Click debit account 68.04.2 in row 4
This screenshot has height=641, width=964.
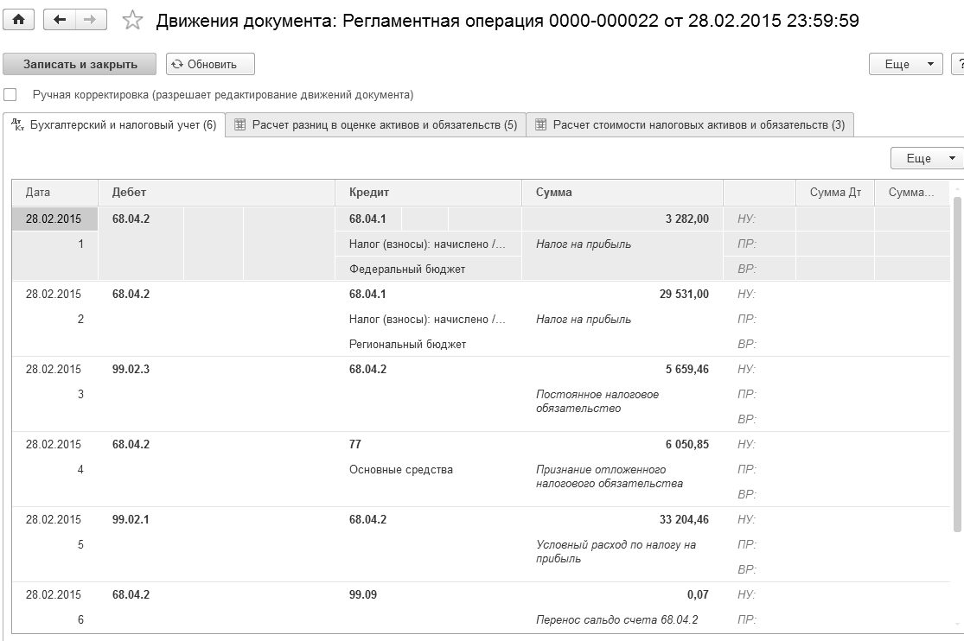pyautogui.click(x=131, y=444)
